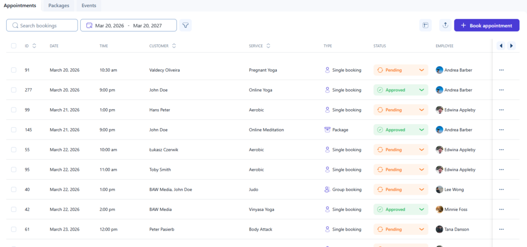Check the box for appointment 277
Viewport: 527px width, 247px height.
click(x=14, y=90)
